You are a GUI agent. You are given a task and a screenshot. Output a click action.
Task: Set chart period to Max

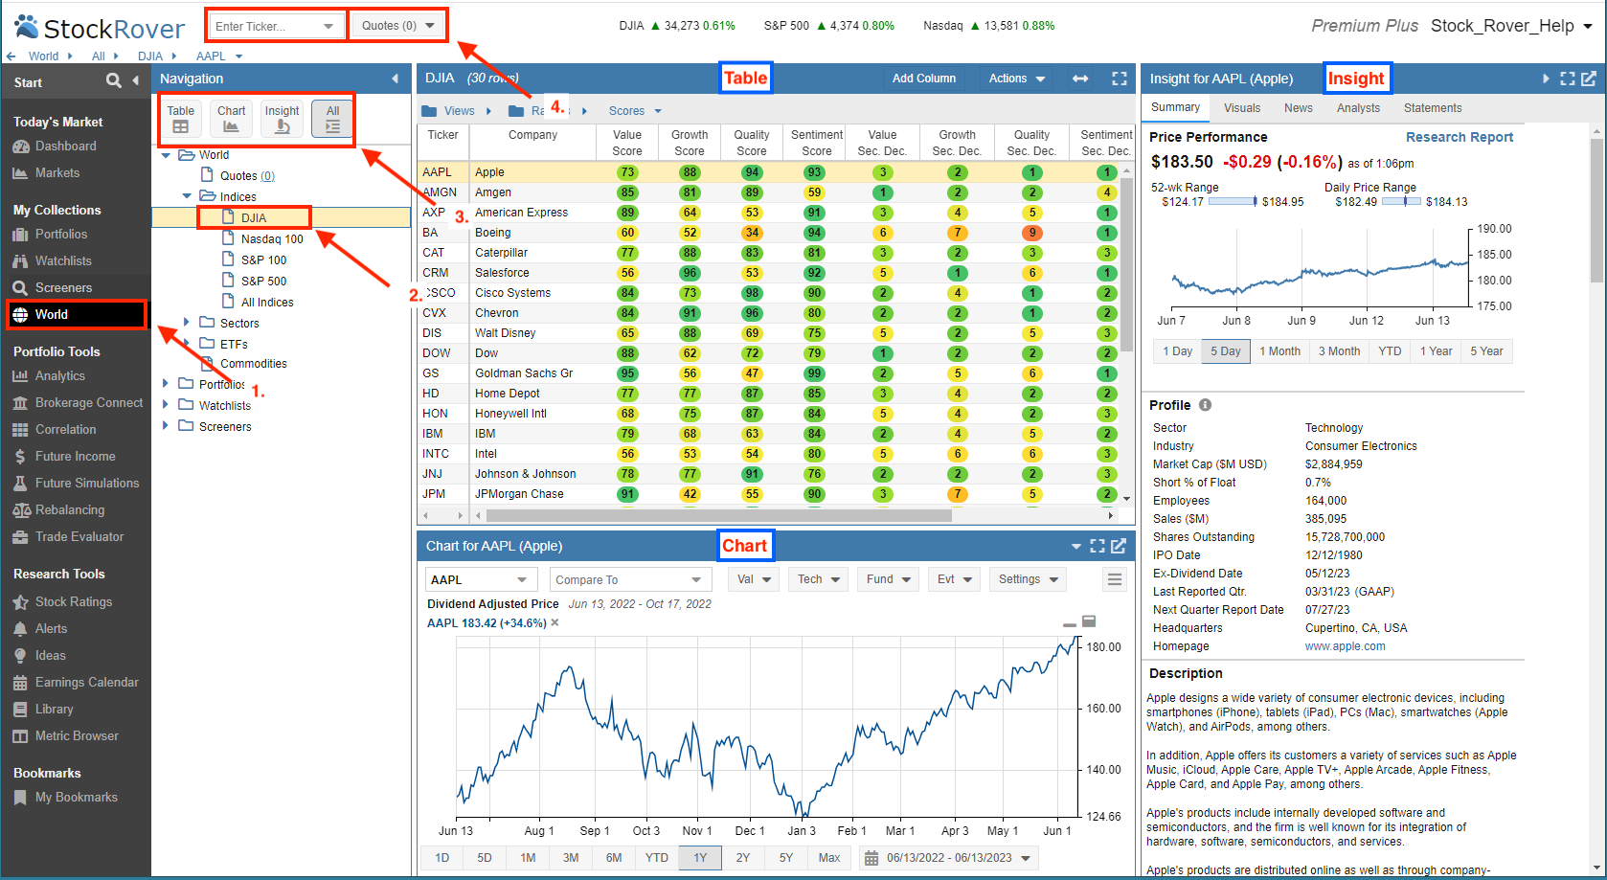tap(829, 858)
